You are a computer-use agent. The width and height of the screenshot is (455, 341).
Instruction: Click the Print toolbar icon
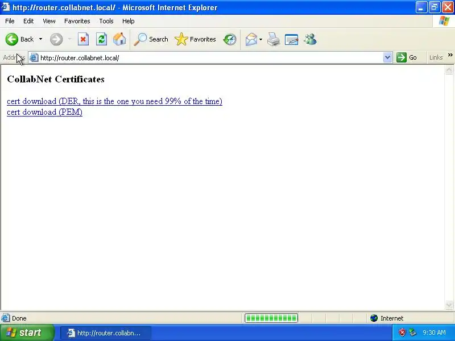274,39
